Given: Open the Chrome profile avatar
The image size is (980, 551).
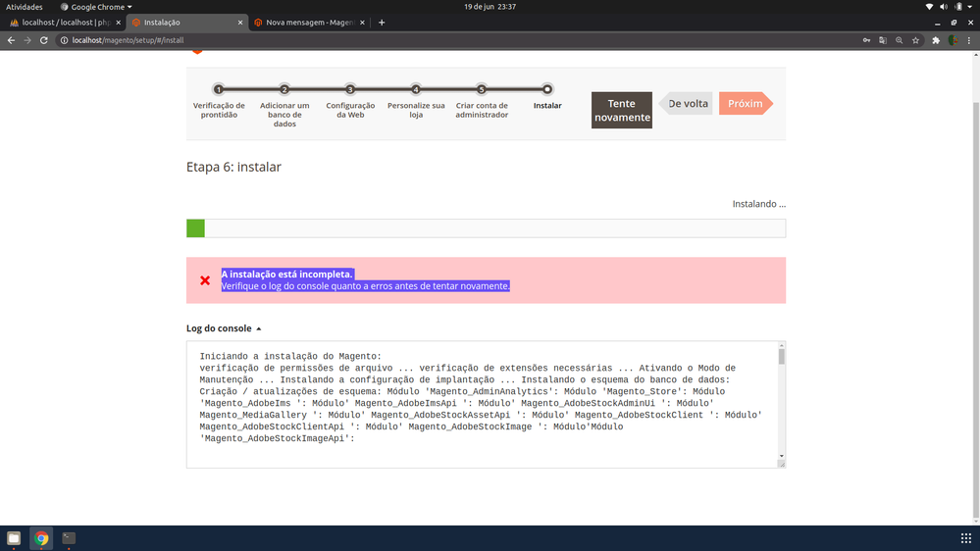Looking at the screenshot, I should coord(953,40).
